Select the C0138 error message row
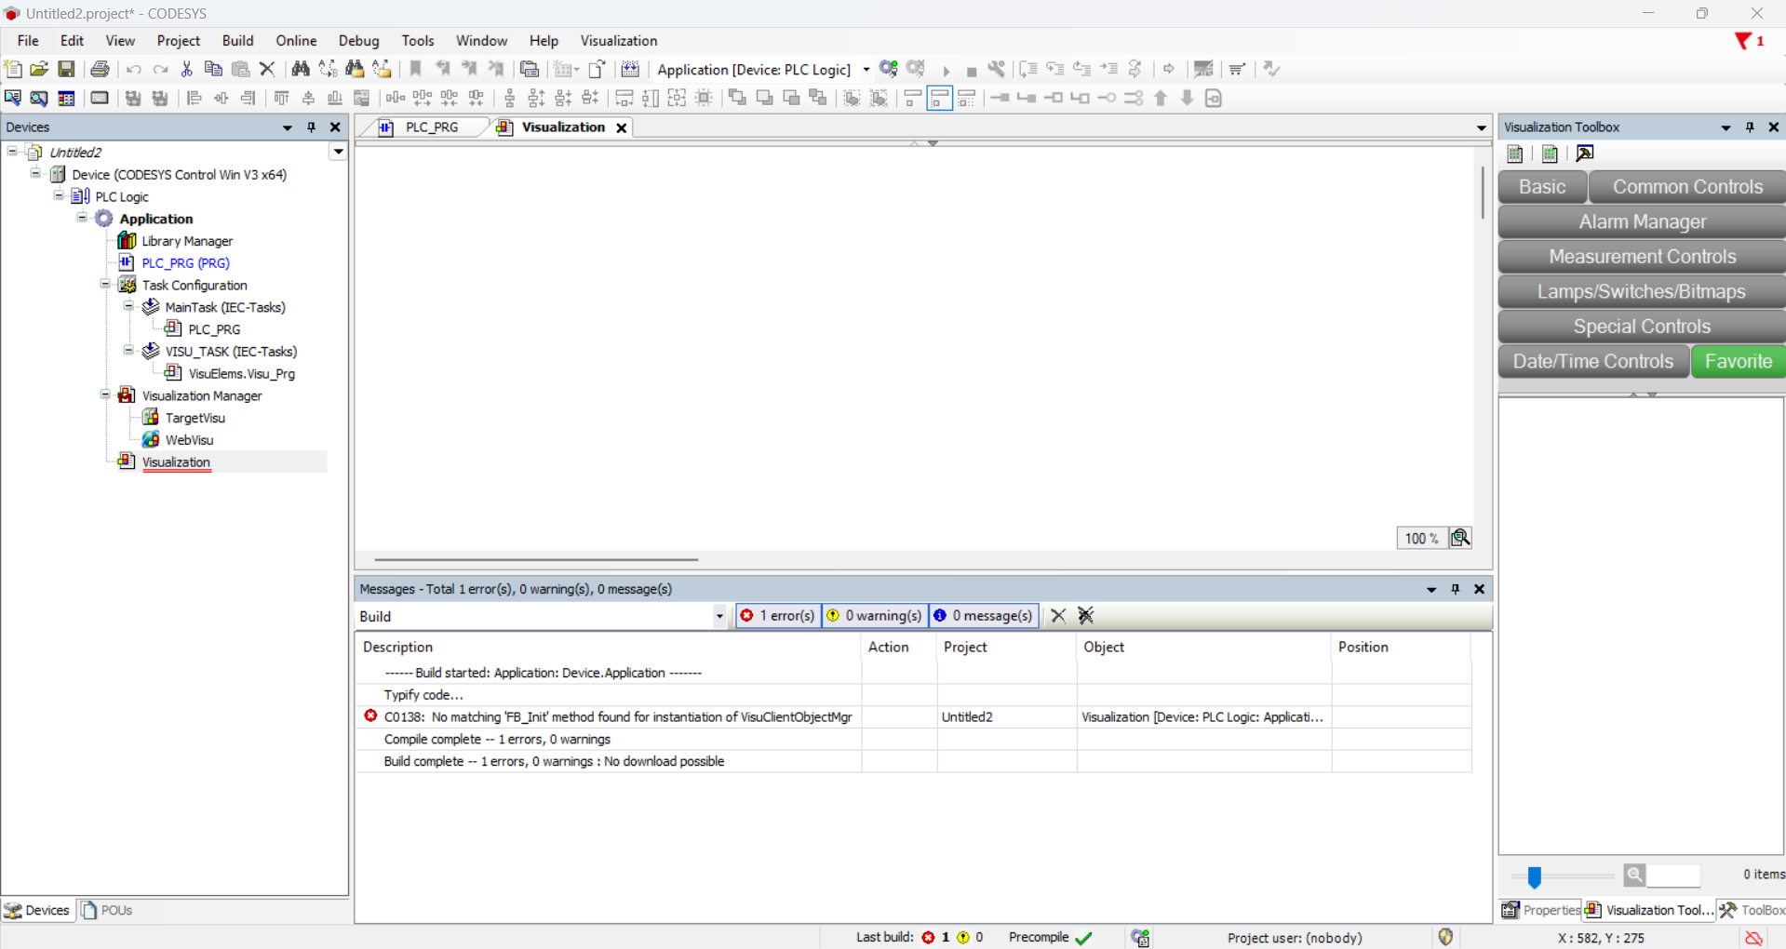 coord(617,716)
